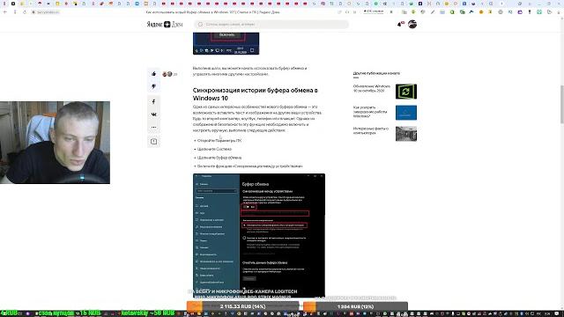Share article via VK icon
The width and height of the screenshot is (564, 317).
[x=153, y=114]
